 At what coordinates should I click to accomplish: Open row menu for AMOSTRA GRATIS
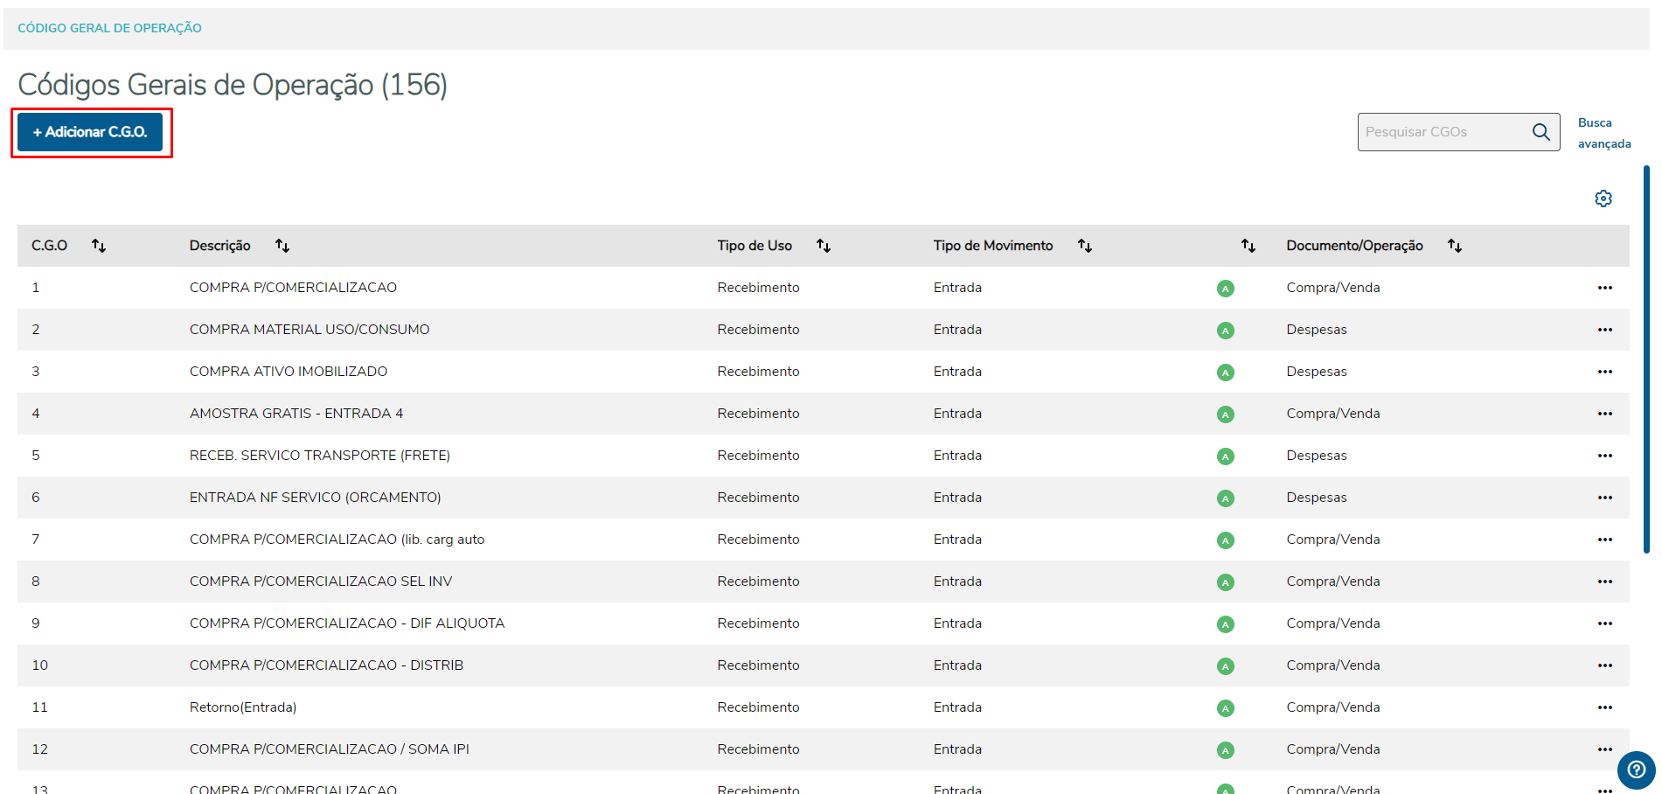pos(1604,414)
